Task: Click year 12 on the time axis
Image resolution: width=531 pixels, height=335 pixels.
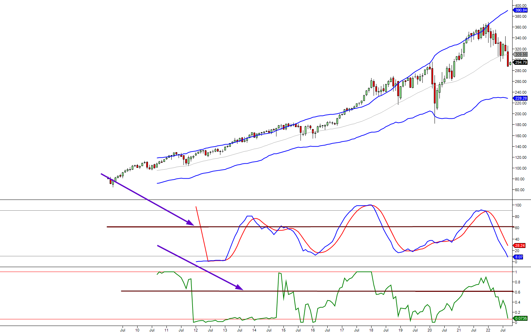Action: point(196,330)
